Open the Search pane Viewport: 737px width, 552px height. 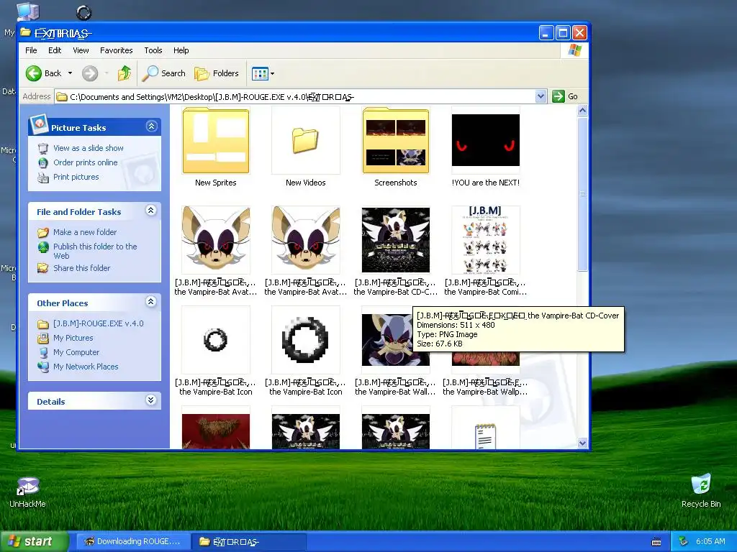point(164,73)
